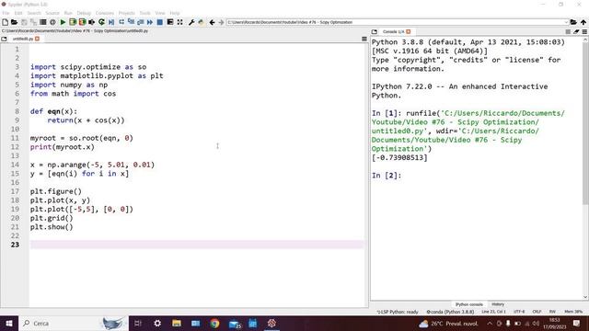The image size is (589, 331).
Task: Open File Explorer from the taskbar
Action: (177, 323)
